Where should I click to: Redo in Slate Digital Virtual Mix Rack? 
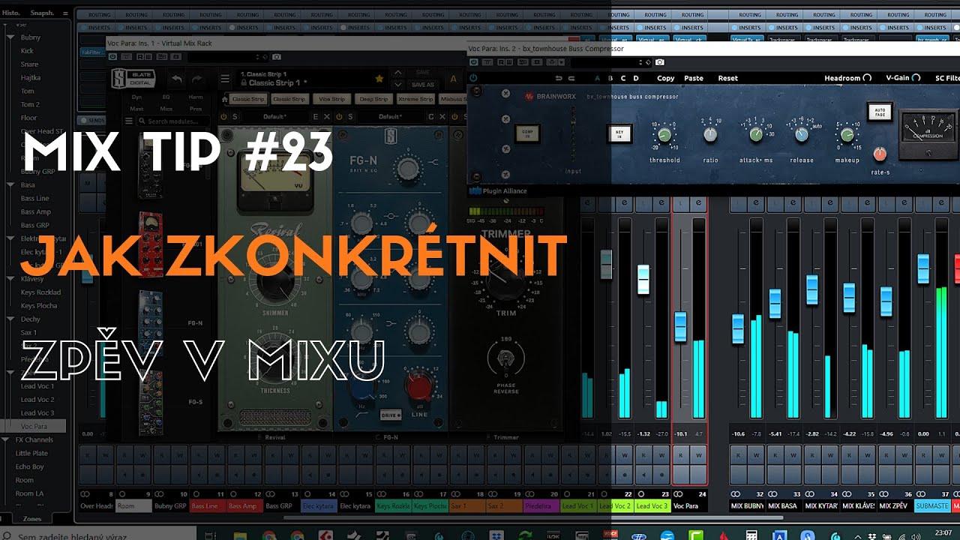click(196, 79)
